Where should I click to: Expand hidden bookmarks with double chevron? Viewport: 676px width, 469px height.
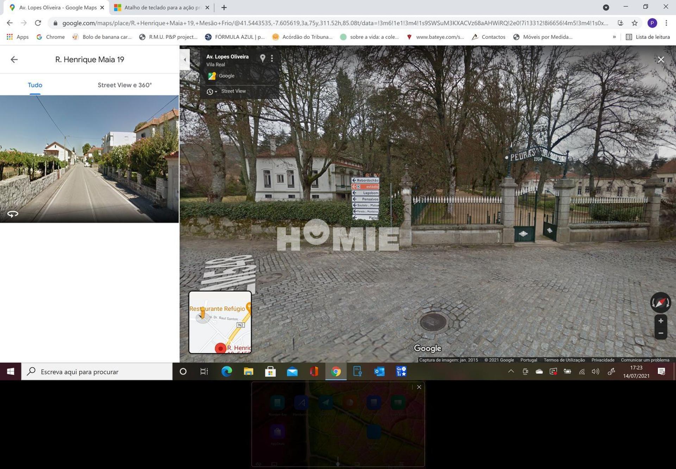click(614, 37)
